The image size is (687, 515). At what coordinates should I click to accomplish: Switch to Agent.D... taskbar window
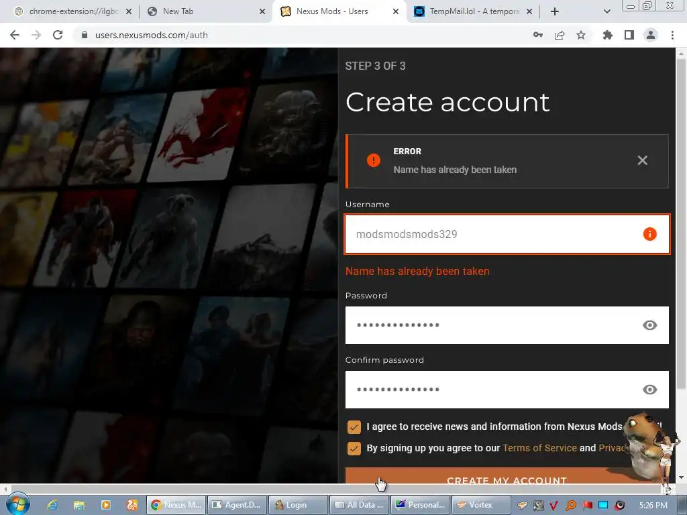pos(237,505)
